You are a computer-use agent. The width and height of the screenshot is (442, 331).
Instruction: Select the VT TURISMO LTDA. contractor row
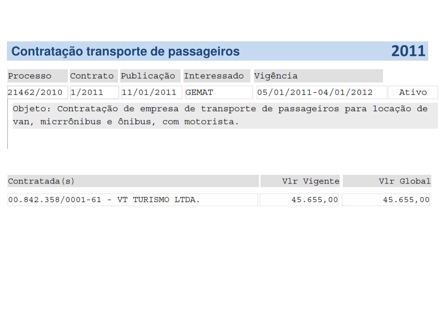coord(133,200)
